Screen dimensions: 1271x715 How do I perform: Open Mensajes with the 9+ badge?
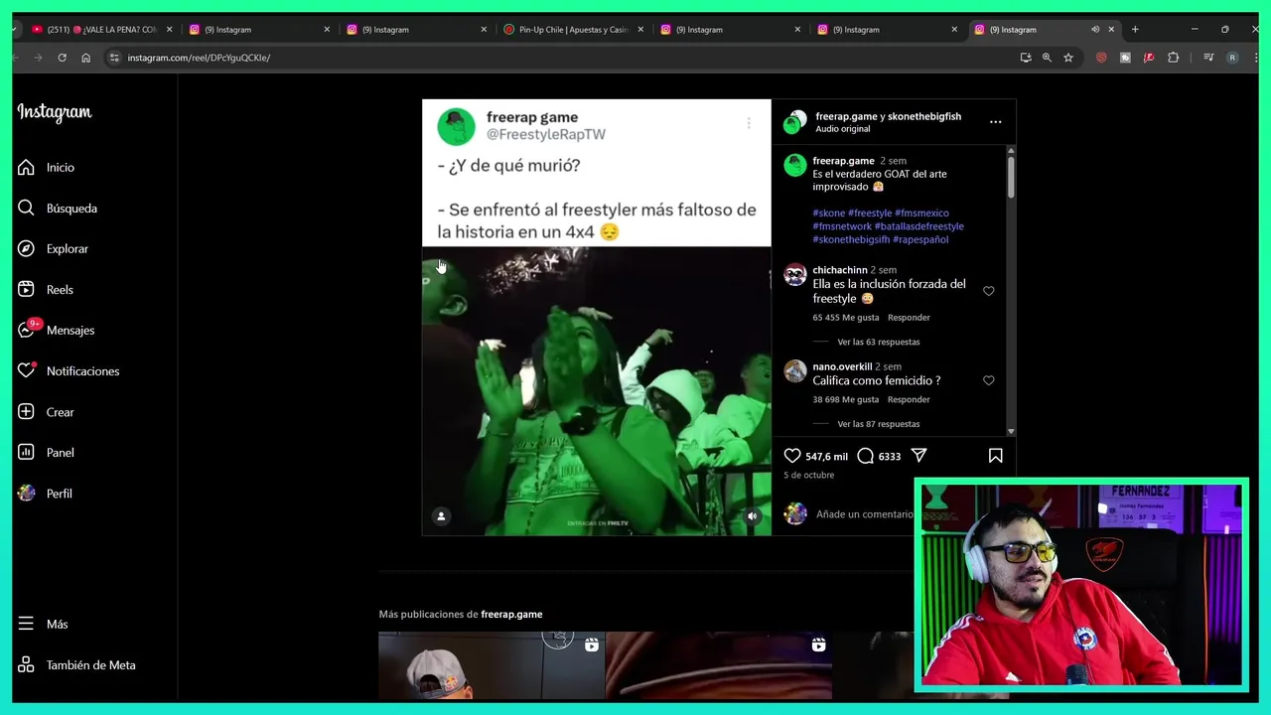coord(57,330)
